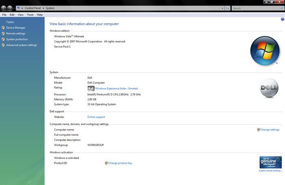285x185 pixels.
Task: Click the Windows Vista logo orb
Action: pyautogui.click(x=265, y=51)
